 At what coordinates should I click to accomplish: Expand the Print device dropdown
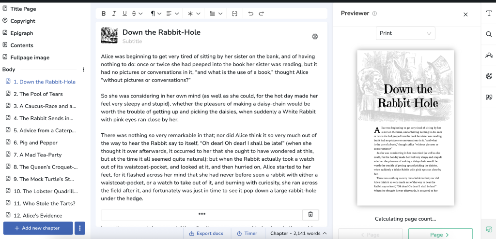[x=405, y=33]
